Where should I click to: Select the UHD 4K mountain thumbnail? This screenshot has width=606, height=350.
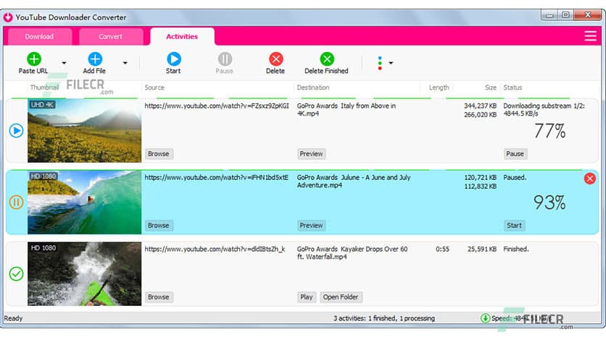[84, 131]
